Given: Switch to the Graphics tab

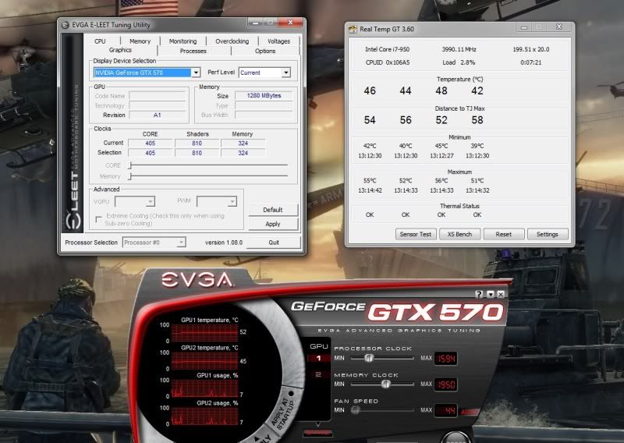Looking at the screenshot, I should coord(120,50).
